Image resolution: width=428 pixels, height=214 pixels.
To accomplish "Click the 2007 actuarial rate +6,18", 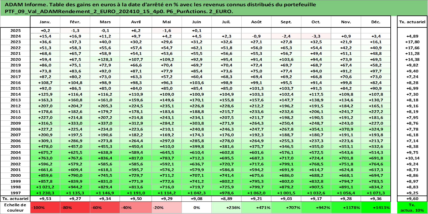I will coord(412,135).
